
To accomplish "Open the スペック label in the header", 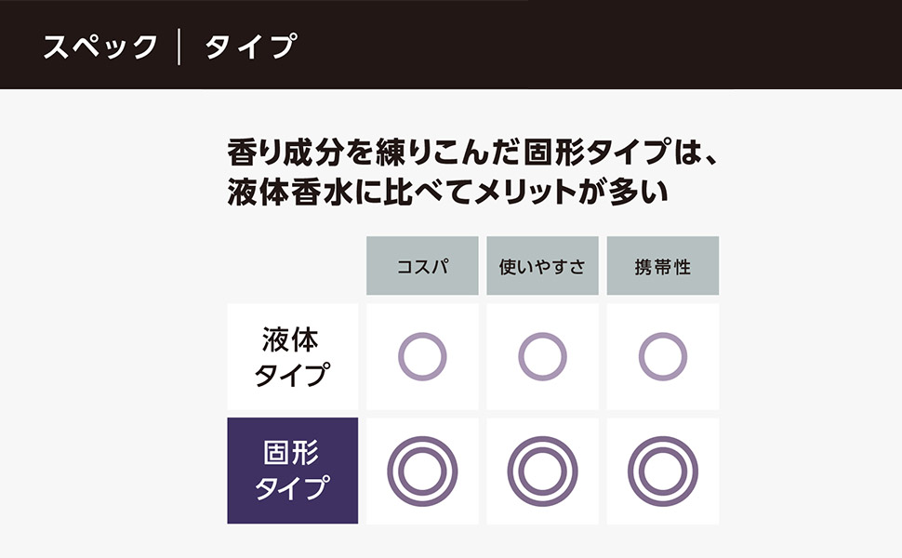I will 99,46.
